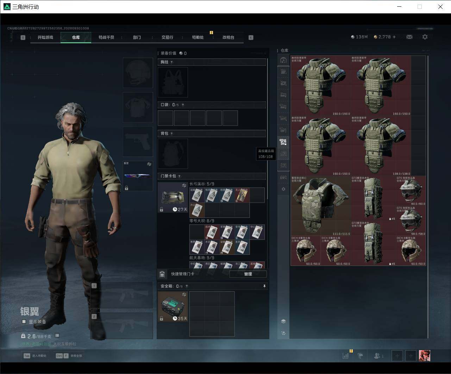
Task: Select the melee knife equipment slot
Action: pyautogui.click(x=138, y=176)
